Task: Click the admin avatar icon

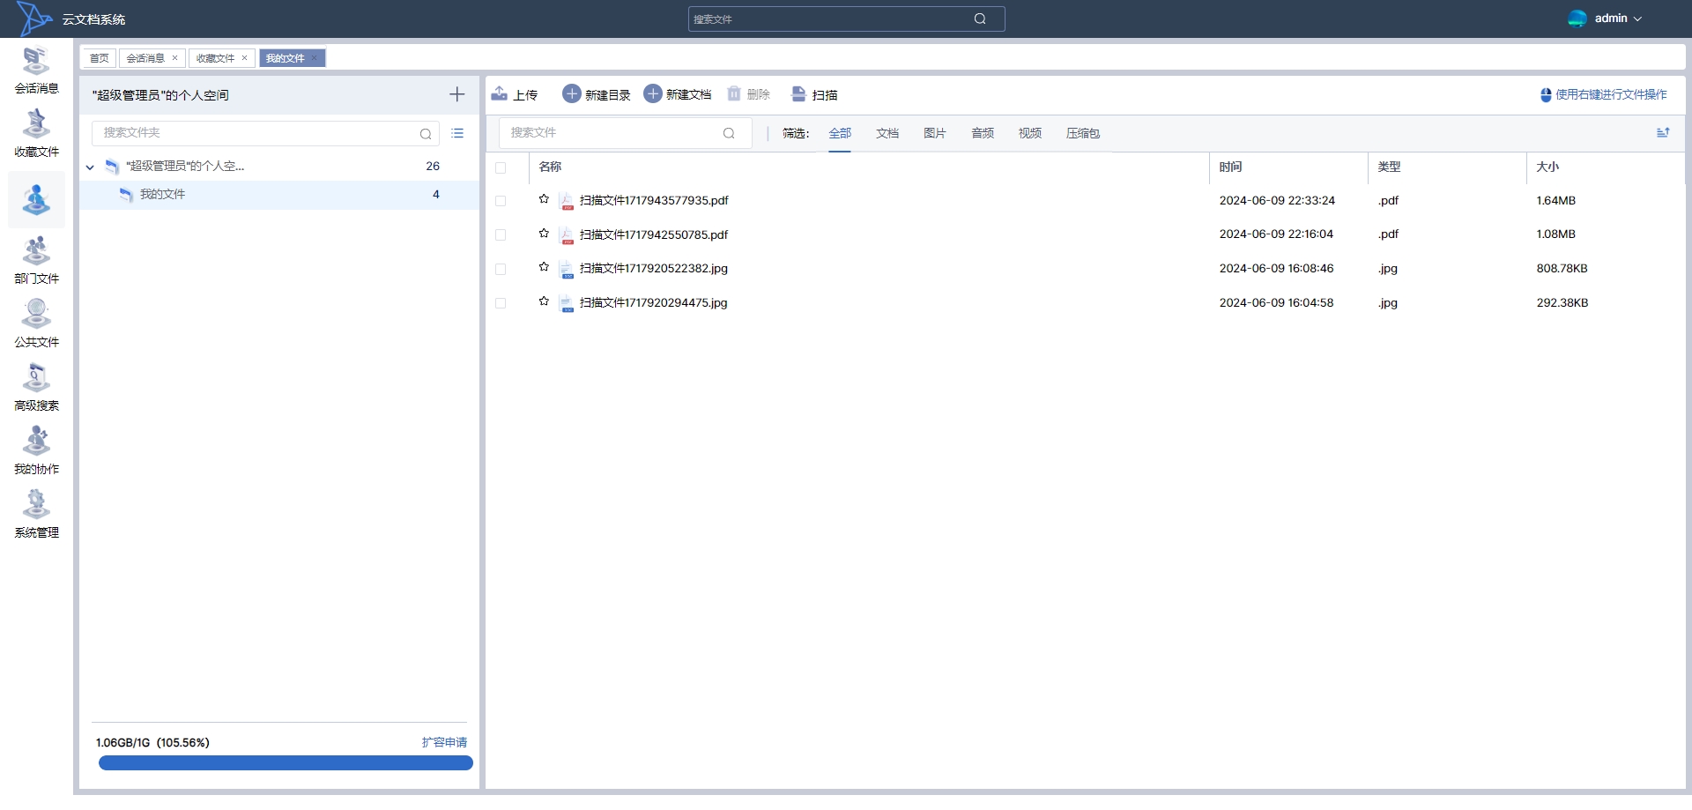Action: (x=1577, y=19)
